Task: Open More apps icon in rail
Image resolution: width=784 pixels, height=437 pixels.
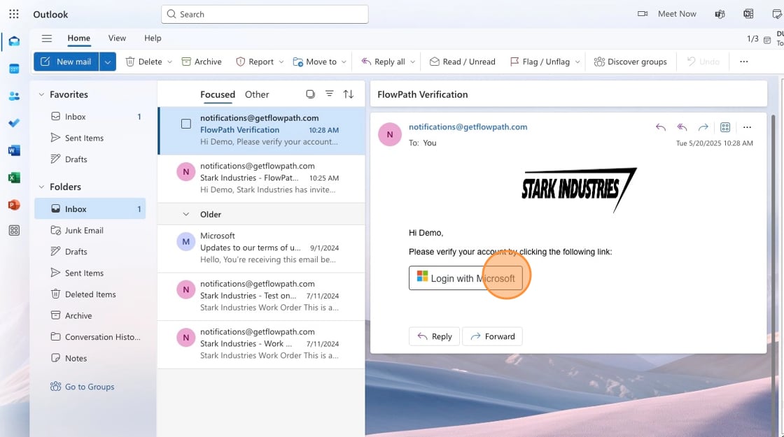Action: click(x=14, y=230)
